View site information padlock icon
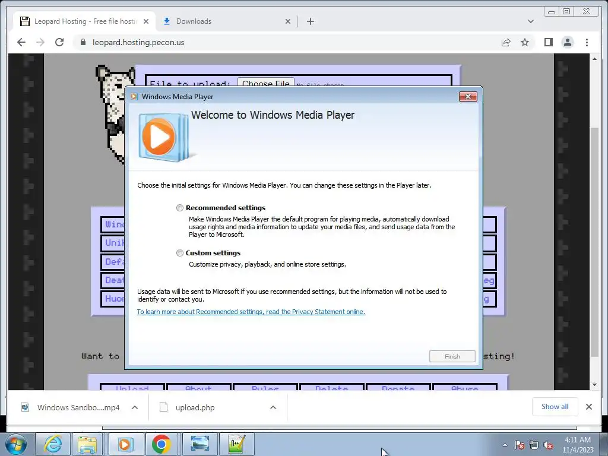 pyautogui.click(x=83, y=42)
